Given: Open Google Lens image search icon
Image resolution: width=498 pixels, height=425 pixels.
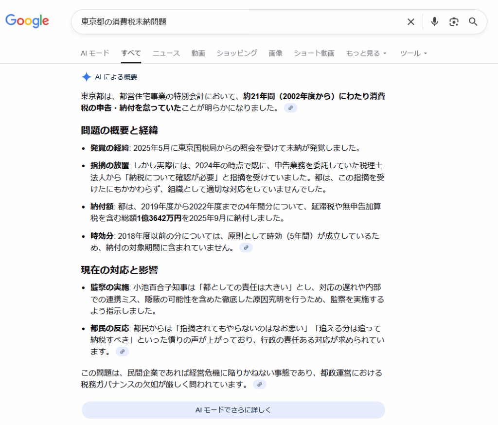Looking at the screenshot, I should click(x=454, y=22).
